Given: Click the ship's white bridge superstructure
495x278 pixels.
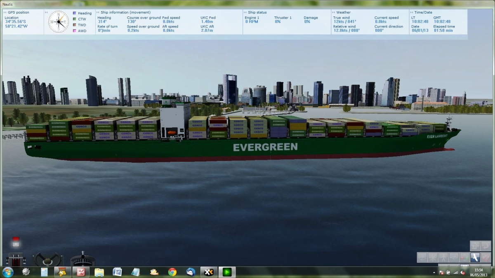Looking at the screenshot, I should click(175, 121).
